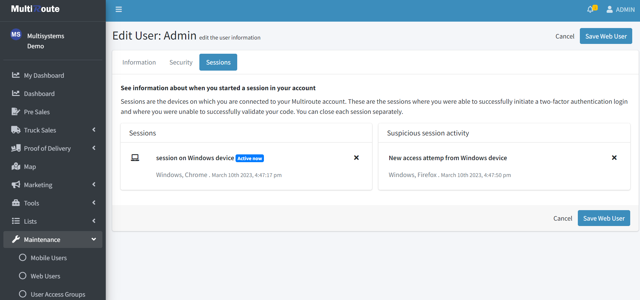Image resolution: width=640 pixels, height=300 pixels.
Task: Click the laptop device icon in Sessions
Action: (x=135, y=158)
